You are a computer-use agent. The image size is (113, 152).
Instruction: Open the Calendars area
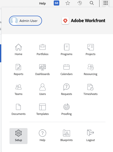pos(66,70)
